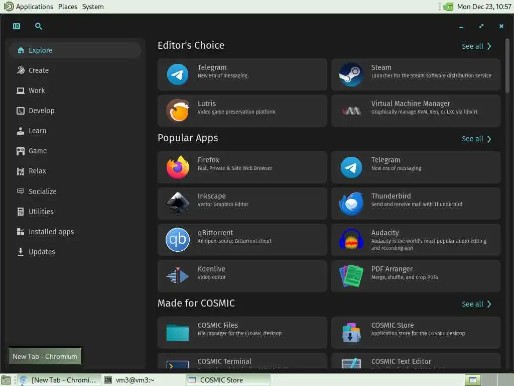This screenshot has width=514, height=386.
Task: Open the Kdenlive app icon
Action: (178, 276)
